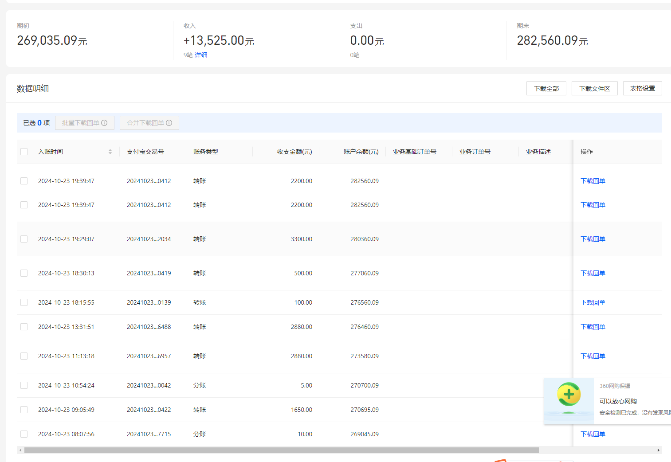Screen dimensions: 671x462
Task: Download receipt for 3300.00 transfer
Action: [593, 239]
